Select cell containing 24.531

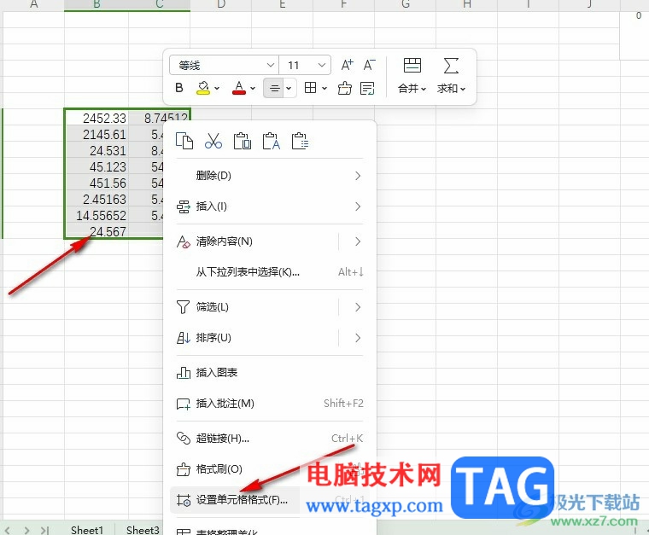[x=96, y=149]
